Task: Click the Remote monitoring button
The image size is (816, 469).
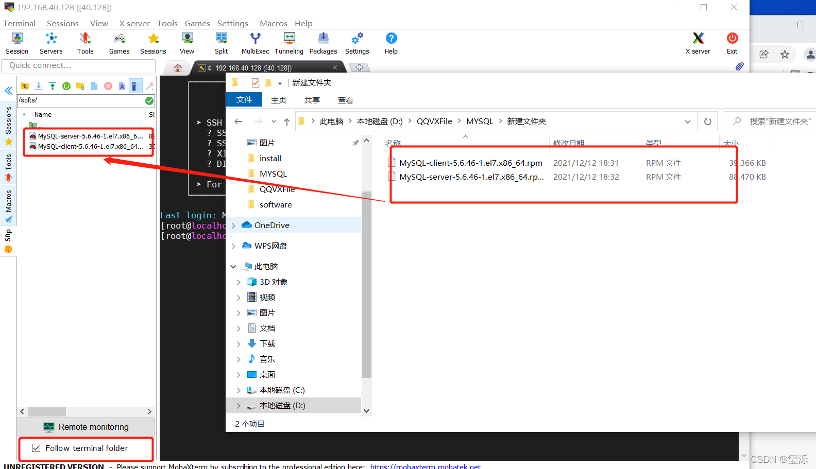Action: [x=86, y=427]
